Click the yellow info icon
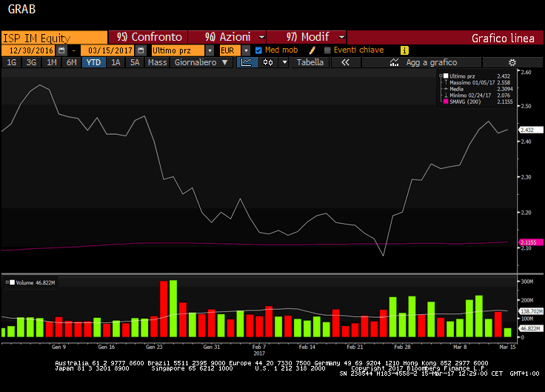Screen dimensions: 545x392 [404, 50]
